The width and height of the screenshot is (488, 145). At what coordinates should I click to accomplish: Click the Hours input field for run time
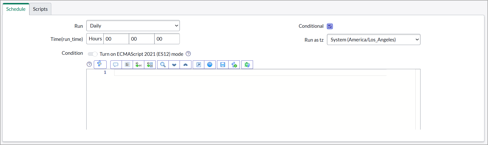[x=116, y=39]
